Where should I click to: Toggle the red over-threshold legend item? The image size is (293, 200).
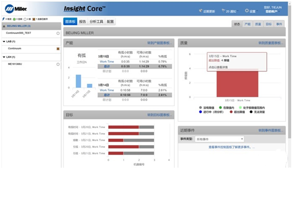pyautogui.click(x=237, y=112)
